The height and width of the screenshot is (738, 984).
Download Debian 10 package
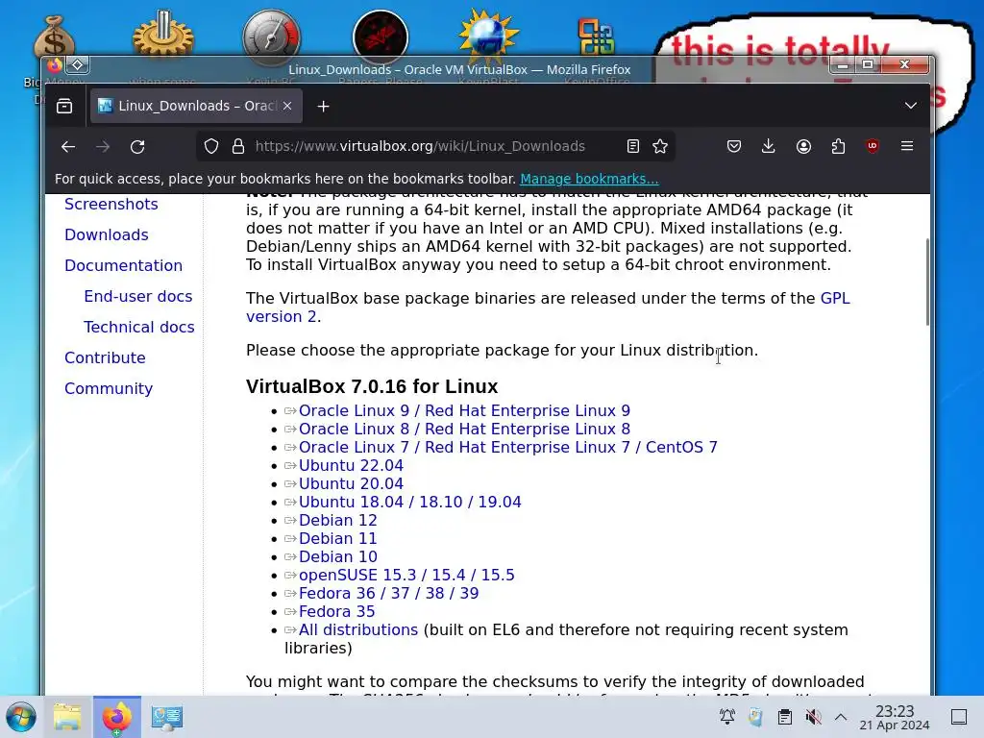click(337, 556)
